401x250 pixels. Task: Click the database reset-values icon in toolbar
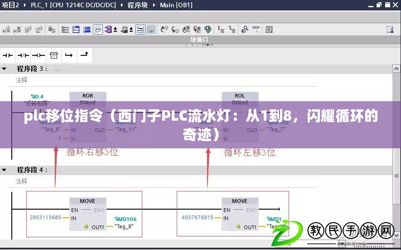[52, 29]
